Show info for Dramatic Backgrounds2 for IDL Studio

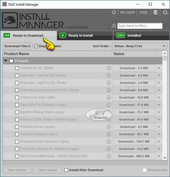tap(109, 90)
